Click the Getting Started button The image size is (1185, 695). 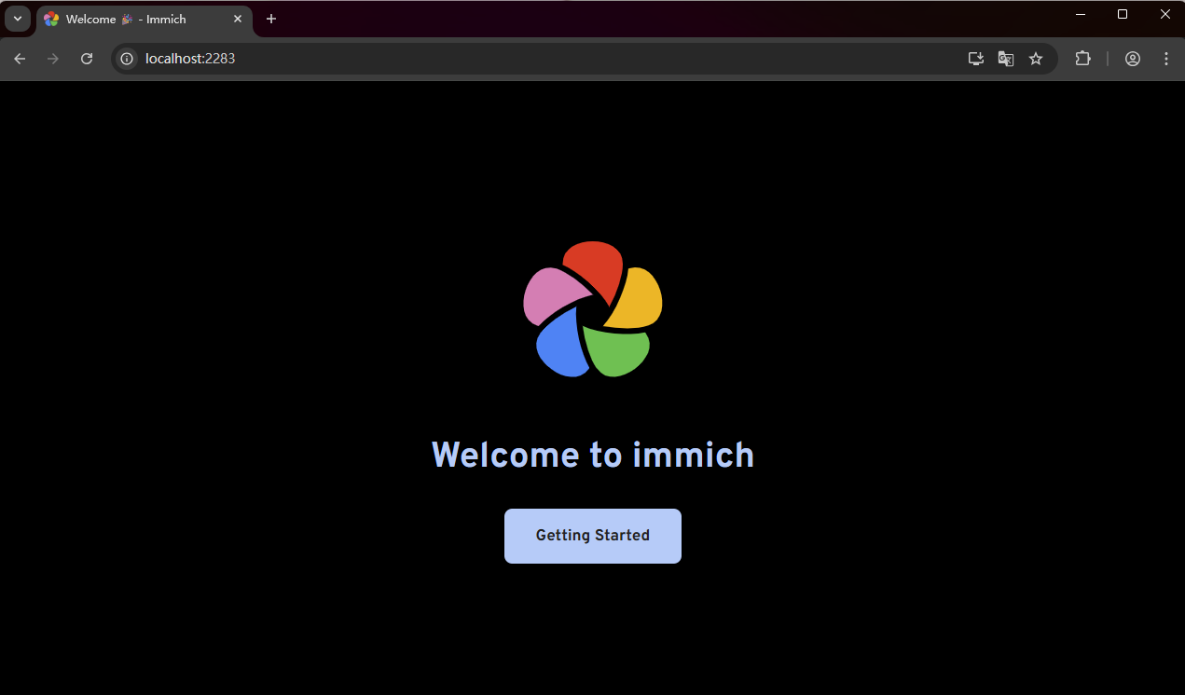(593, 536)
